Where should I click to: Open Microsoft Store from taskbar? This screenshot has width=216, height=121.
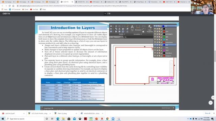click(x=69, y=119)
